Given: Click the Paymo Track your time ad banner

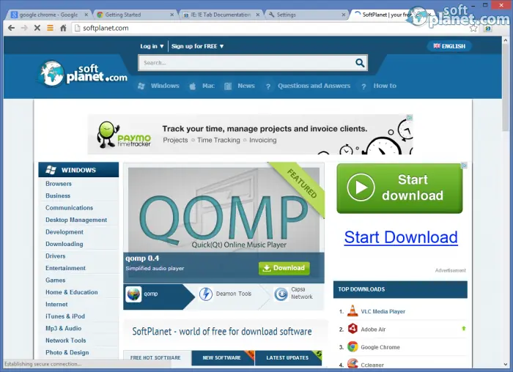Looking at the screenshot, I should (x=250, y=134).
